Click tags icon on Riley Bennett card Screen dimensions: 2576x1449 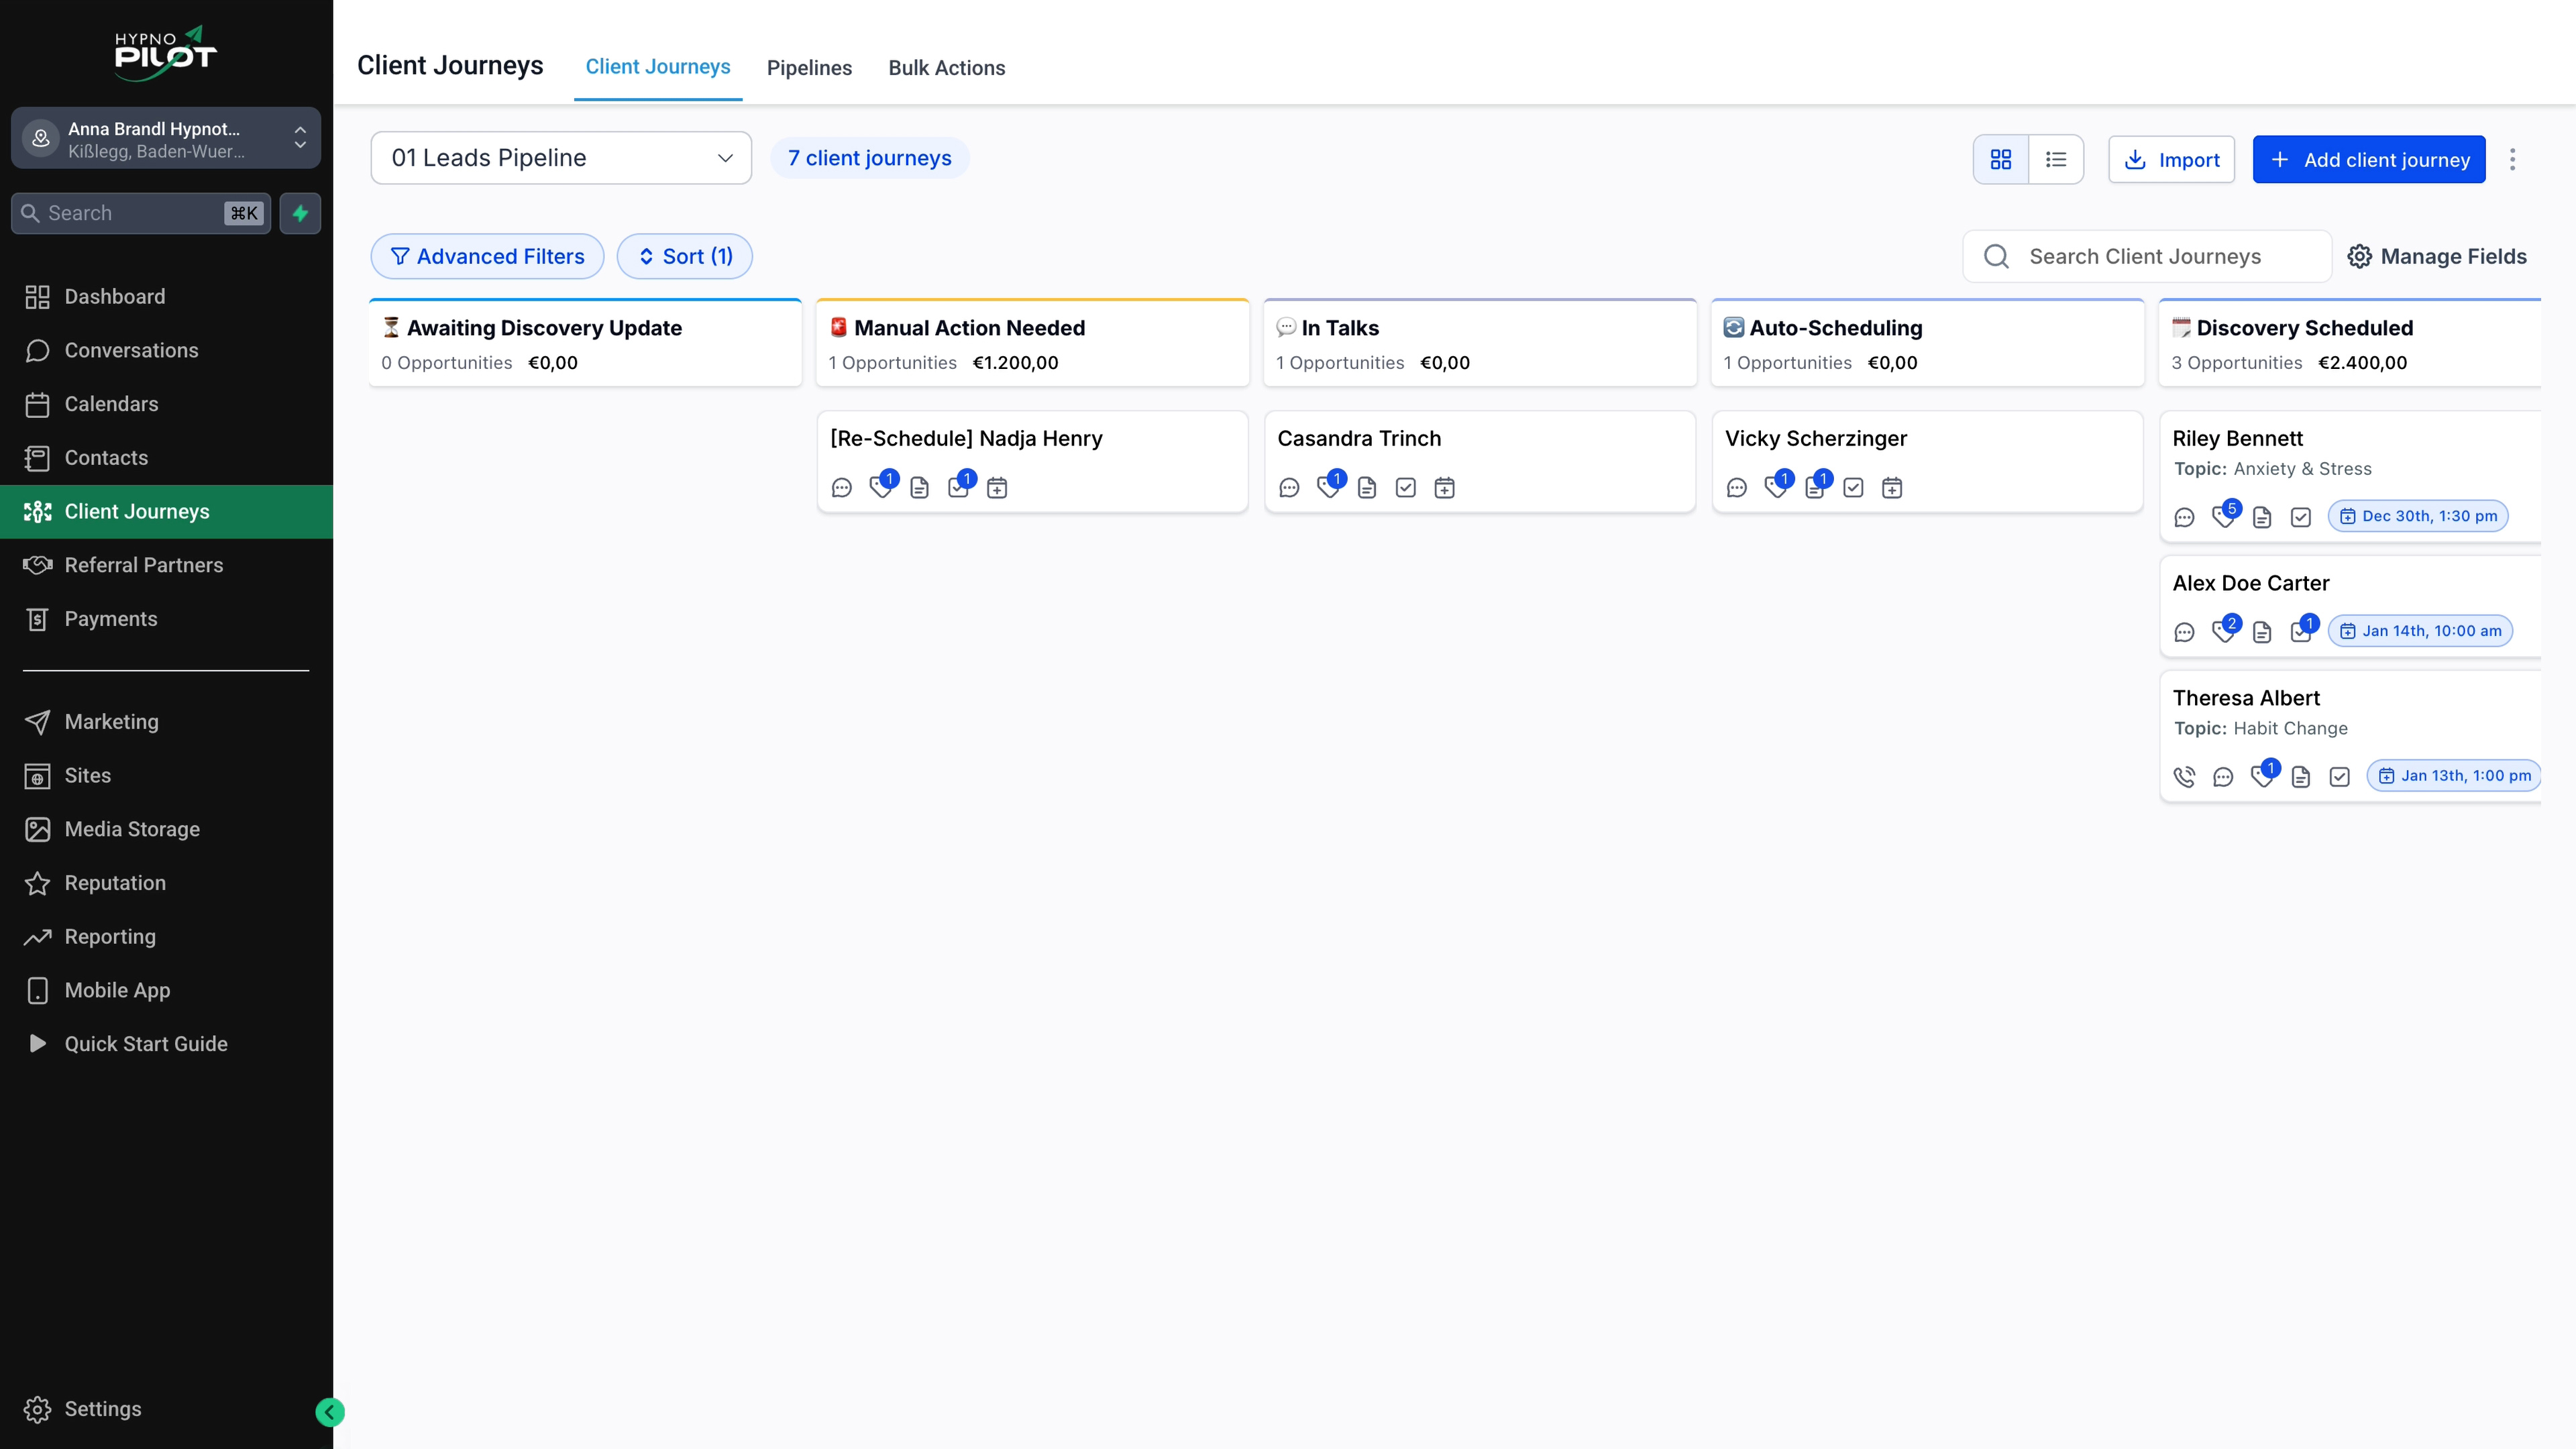coord(2223,517)
